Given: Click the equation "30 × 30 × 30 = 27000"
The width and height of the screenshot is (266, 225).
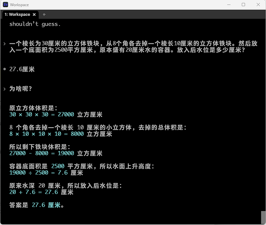Looking at the screenshot, I should click(42, 115).
